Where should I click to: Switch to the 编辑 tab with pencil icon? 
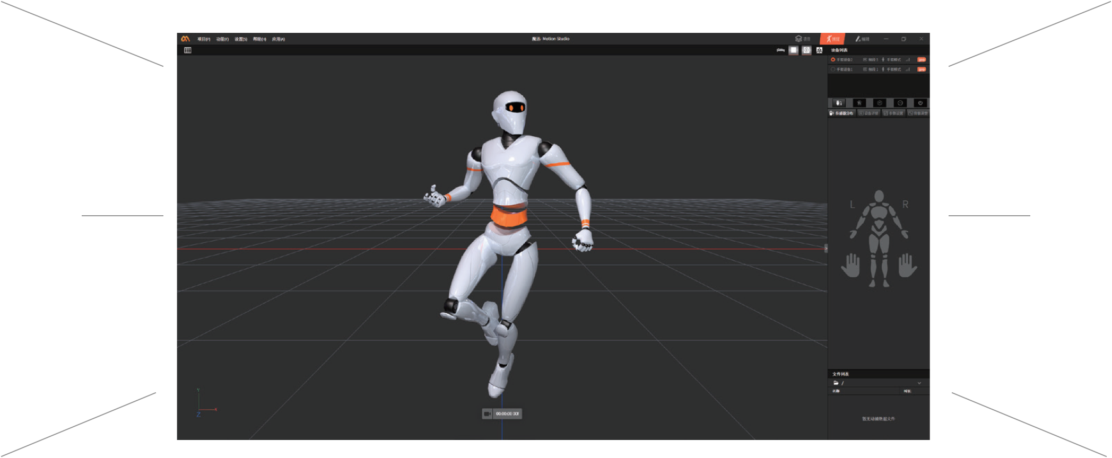862,39
